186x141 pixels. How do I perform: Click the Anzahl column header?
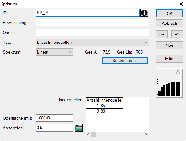tap(93, 100)
